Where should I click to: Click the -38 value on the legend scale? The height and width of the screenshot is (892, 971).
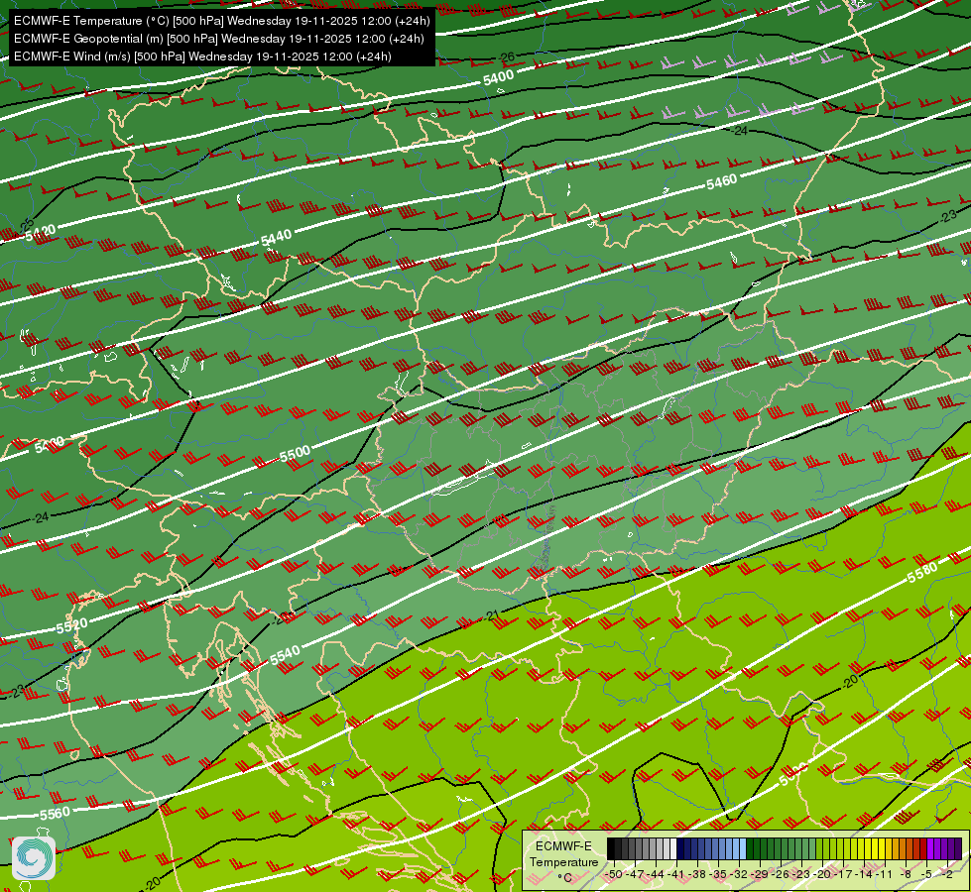[x=697, y=874]
